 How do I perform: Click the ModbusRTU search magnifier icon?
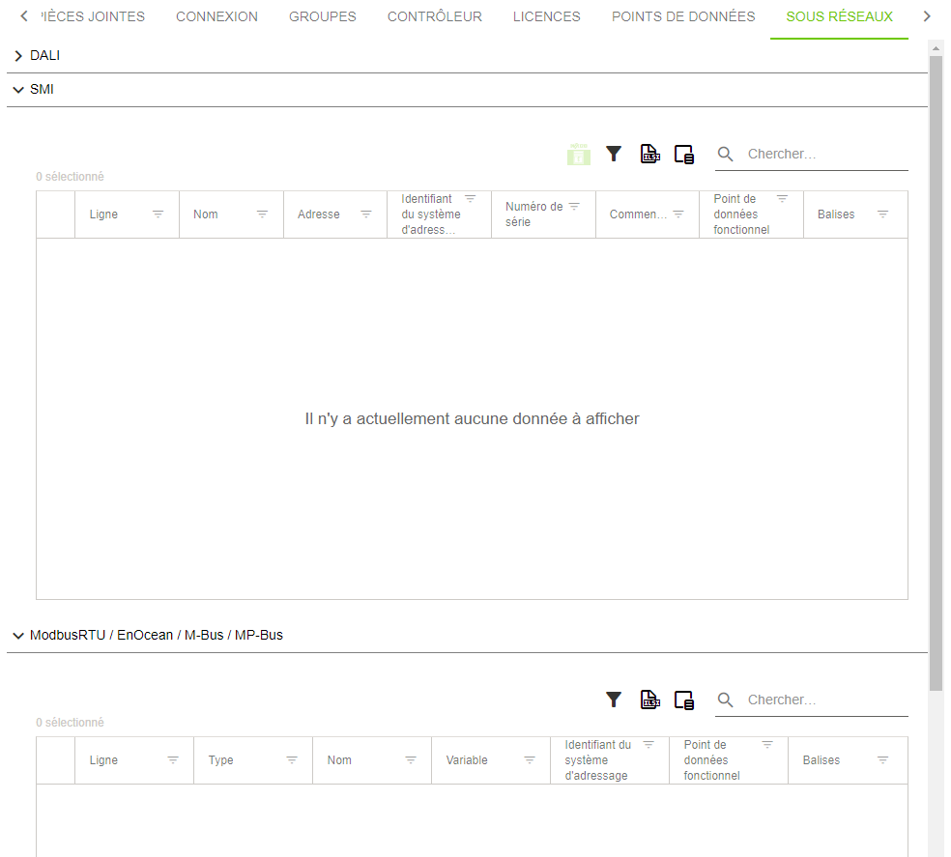(726, 700)
